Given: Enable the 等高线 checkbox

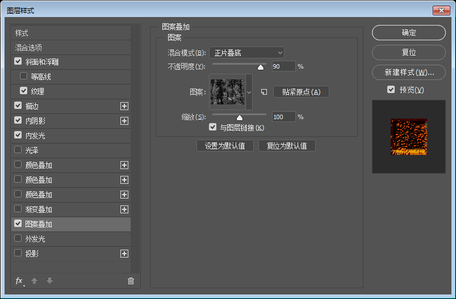Looking at the screenshot, I should click(x=23, y=76).
